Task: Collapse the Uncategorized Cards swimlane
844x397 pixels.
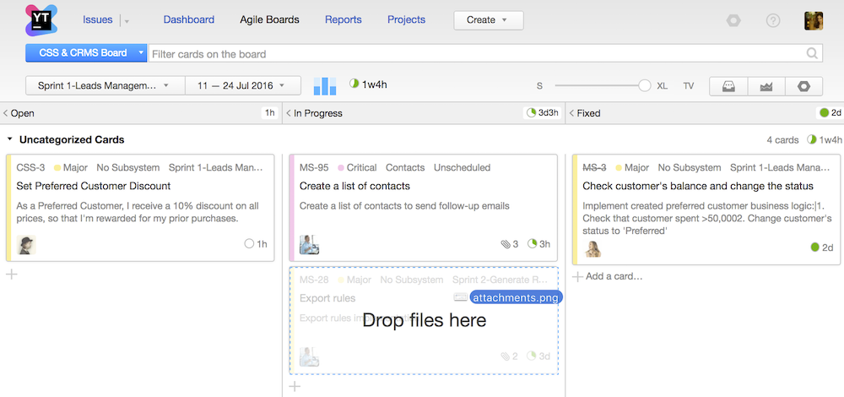Action: 9,139
